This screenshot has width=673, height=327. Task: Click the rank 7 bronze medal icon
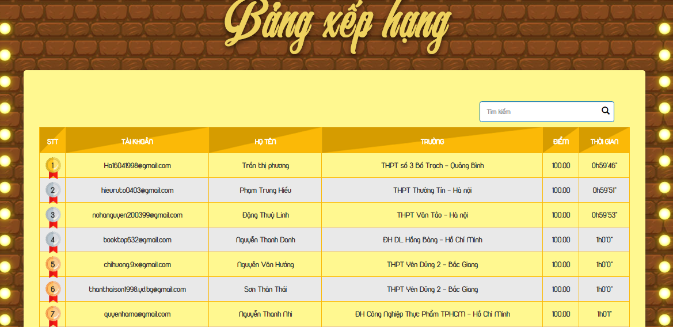tap(53, 317)
